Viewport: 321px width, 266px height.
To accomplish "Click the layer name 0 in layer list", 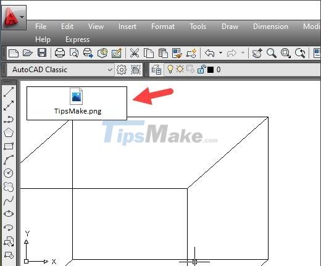I will (219, 70).
